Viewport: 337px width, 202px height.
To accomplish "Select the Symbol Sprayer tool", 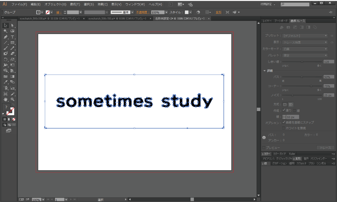I will coord(5,88).
